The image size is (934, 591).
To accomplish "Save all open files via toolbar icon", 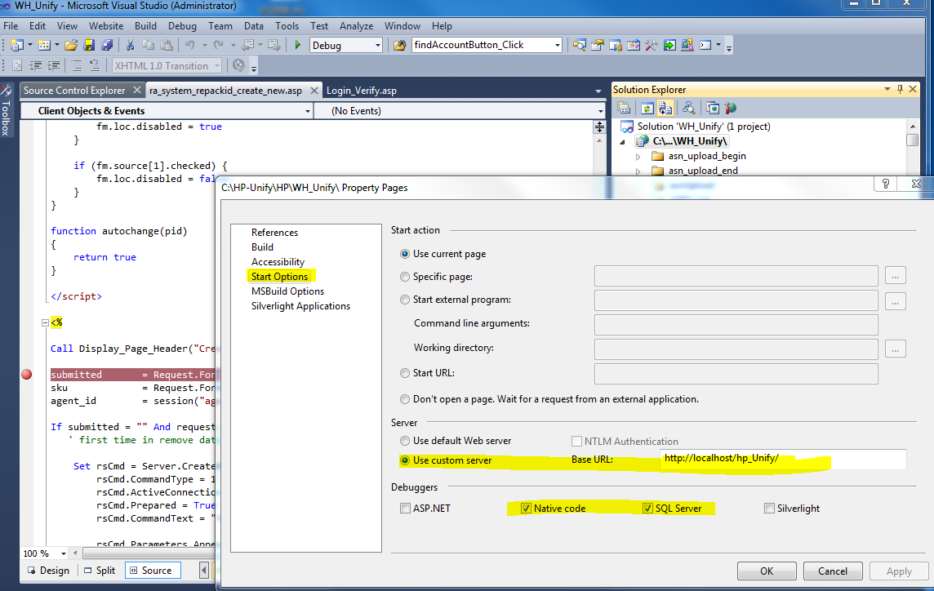I will 107,45.
